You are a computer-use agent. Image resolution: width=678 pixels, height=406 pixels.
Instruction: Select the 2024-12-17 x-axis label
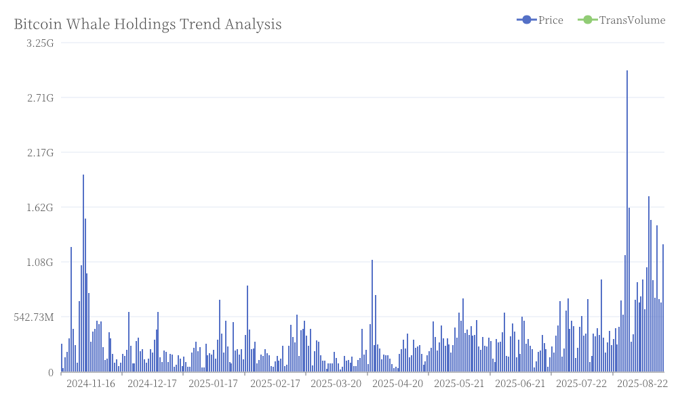pos(152,384)
